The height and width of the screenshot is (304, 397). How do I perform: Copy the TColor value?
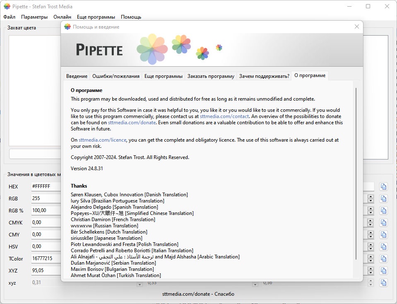(x=383, y=258)
